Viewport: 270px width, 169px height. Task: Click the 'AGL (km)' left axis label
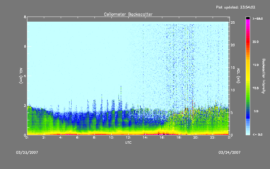[x=21, y=76]
